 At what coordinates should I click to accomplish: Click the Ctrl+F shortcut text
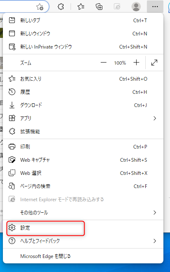[x=140, y=186]
